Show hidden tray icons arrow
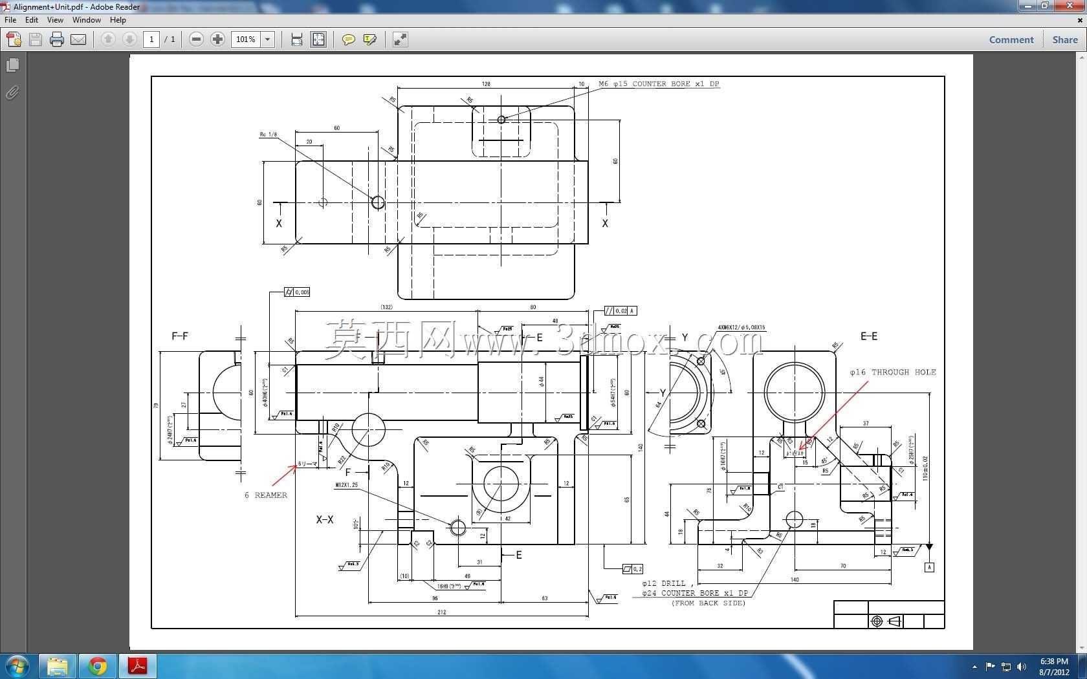The width and height of the screenshot is (1087, 679). click(974, 667)
